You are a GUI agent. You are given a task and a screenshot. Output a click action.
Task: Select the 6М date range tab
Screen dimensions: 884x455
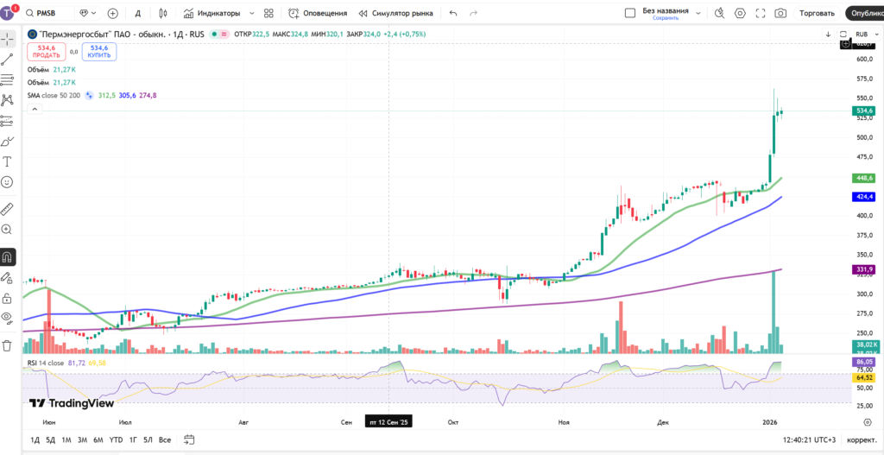(98, 439)
